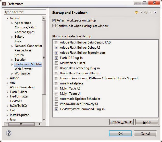Viewport: 162px width, 142px height.
Task: Click the Fb Preferences title icon
Action: pyautogui.click(x=4, y=4)
